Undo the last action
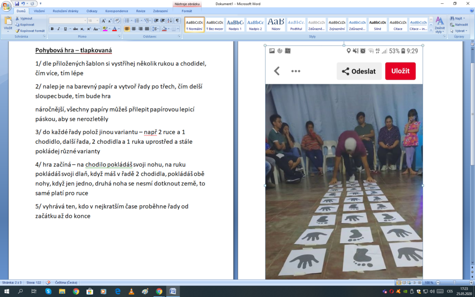The width and height of the screenshot is (475, 297). [x=23, y=4]
